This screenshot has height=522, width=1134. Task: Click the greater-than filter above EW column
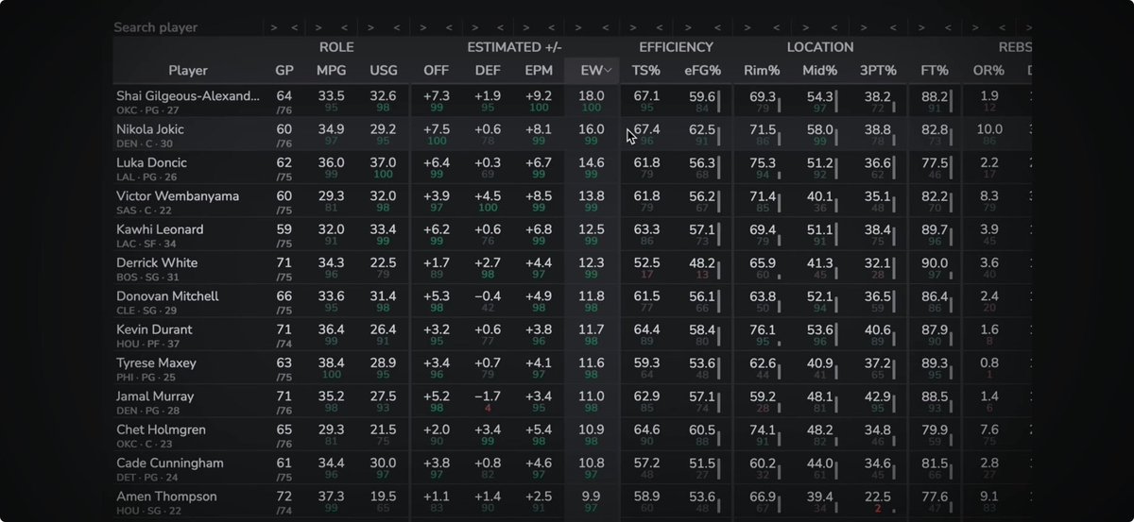pyautogui.click(x=579, y=28)
